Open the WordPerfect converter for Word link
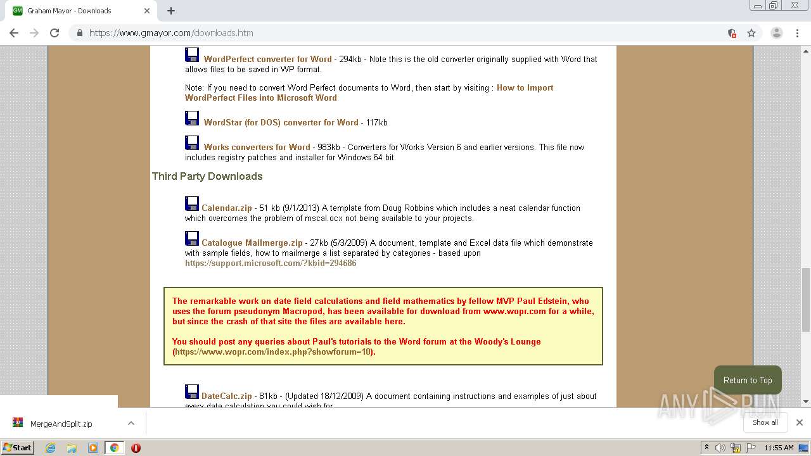Image resolution: width=811 pixels, height=456 pixels. point(267,59)
